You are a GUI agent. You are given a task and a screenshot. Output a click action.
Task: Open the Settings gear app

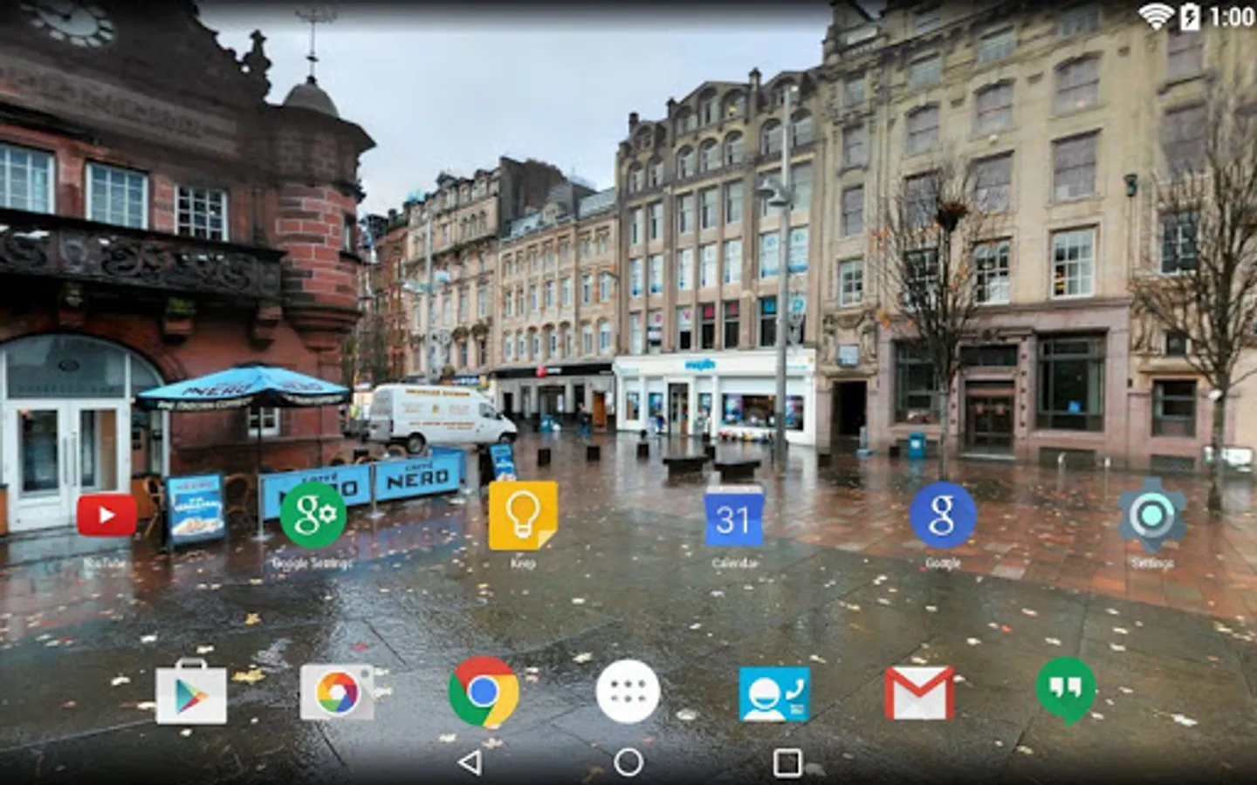coord(1152,515)
